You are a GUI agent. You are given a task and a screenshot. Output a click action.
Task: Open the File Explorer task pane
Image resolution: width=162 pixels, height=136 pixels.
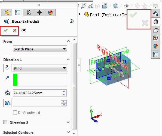(156, 30)
